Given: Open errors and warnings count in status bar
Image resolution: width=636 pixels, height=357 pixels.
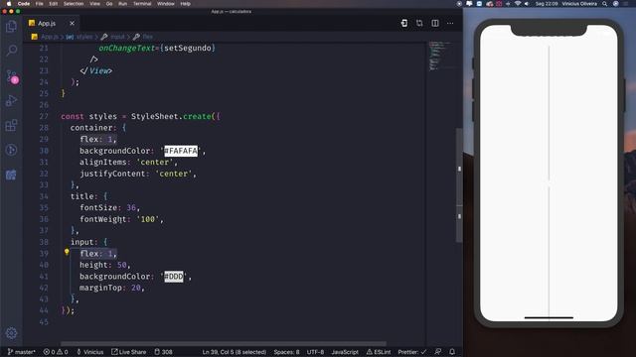Looking at the screenshot, I should (x=56, y=352).
